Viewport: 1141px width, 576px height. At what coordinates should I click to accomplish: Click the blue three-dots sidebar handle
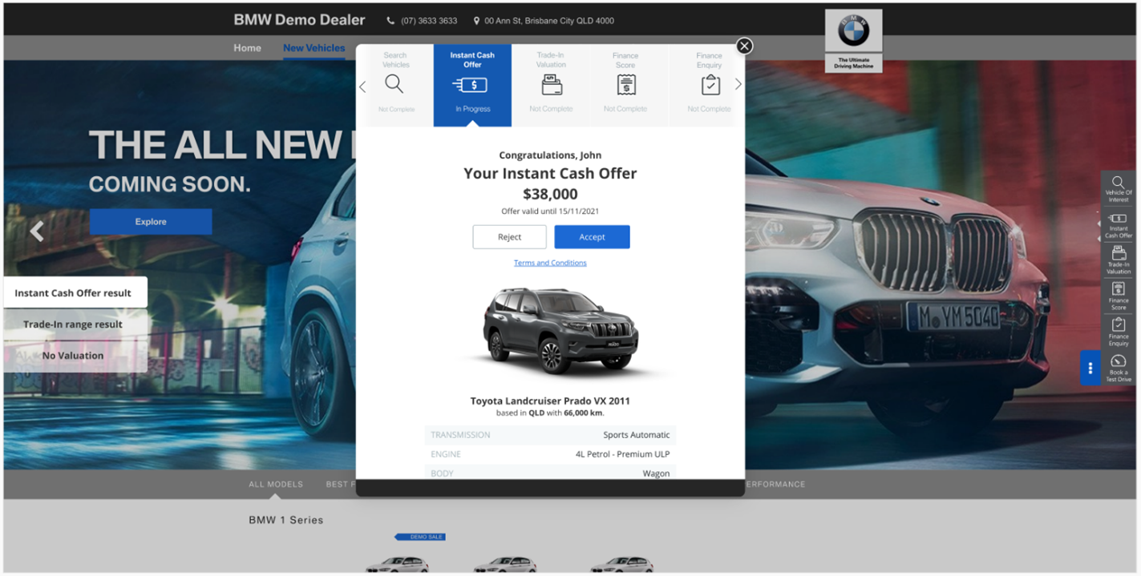pos(1090,369)
